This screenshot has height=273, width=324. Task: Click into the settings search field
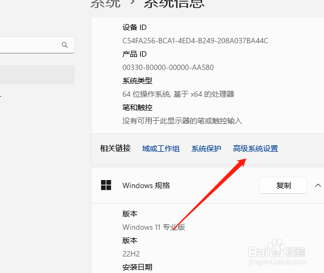[37, 45]
